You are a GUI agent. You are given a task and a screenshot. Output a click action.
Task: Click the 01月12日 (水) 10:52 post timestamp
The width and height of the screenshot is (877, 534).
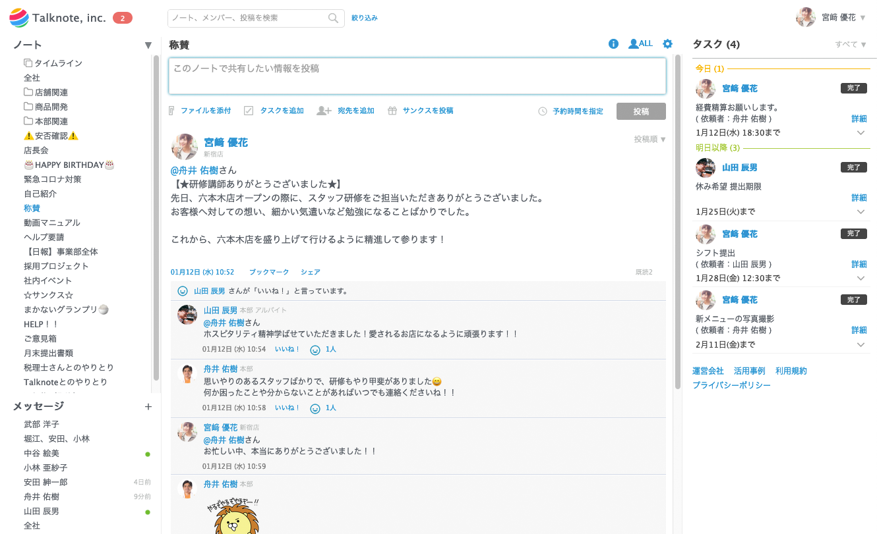(202, 272)
